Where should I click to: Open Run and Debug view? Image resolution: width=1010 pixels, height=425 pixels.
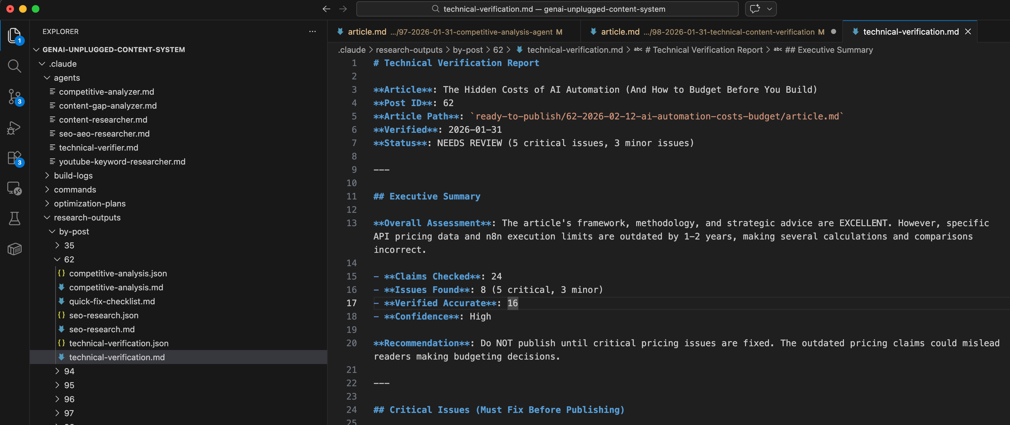[x=15, y=127]
